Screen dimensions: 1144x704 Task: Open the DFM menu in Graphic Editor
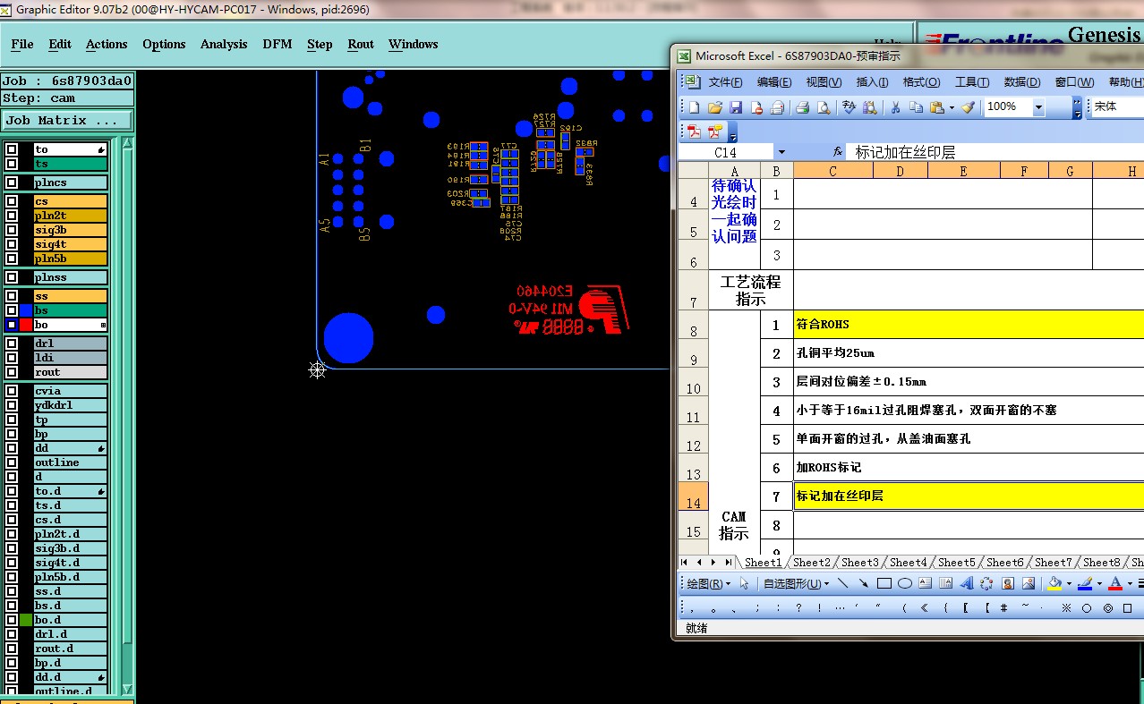(277, 44)
